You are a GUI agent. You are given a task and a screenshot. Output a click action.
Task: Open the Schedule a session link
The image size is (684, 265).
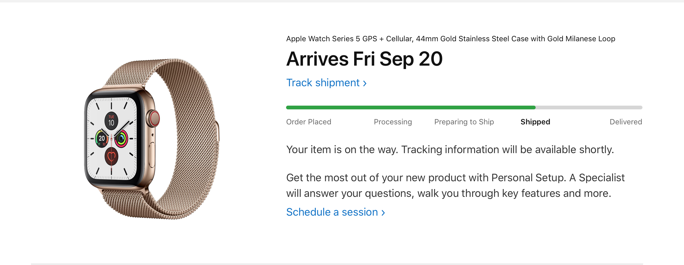tap(336, 212)
